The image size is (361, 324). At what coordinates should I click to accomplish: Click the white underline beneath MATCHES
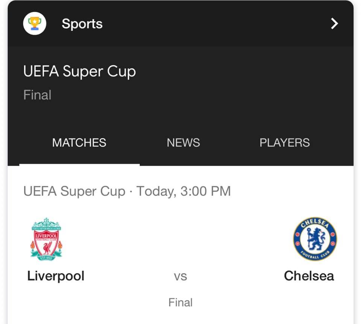click(x=79, y=164)
